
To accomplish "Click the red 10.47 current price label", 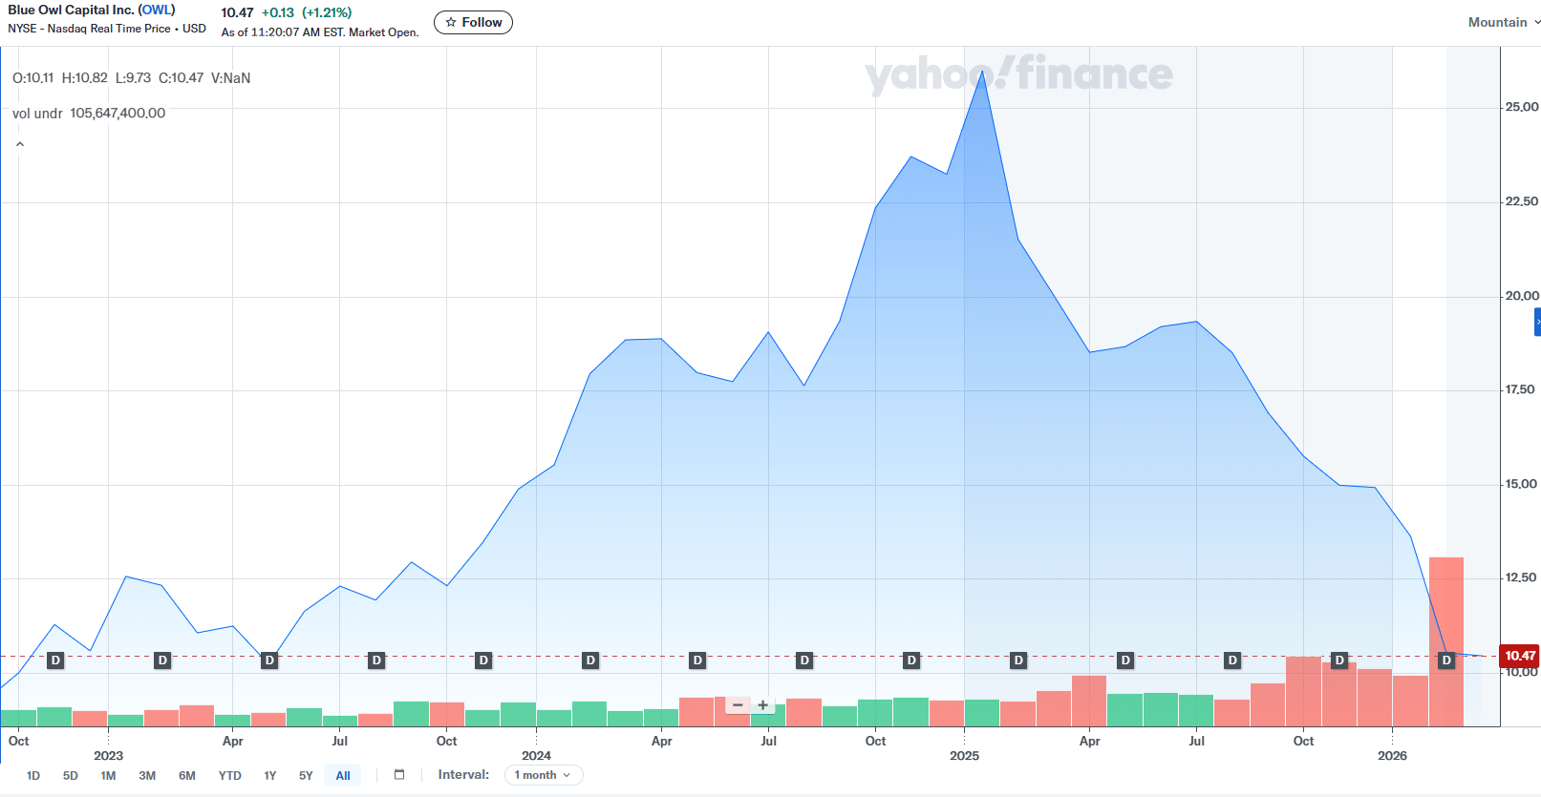I will [x=1520, y=656].
